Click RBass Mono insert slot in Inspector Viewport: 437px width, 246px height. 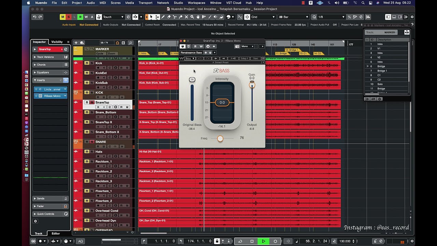coord(51,96)
